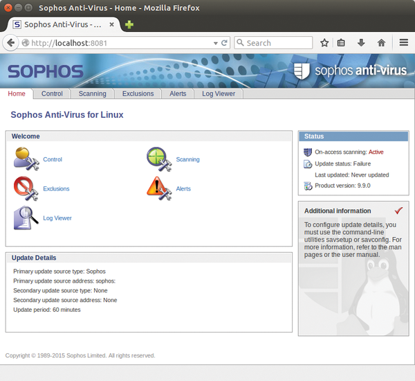Select the Sophos Anti-Virus browser tab
The image size is (415, 381).
(64, 25)
